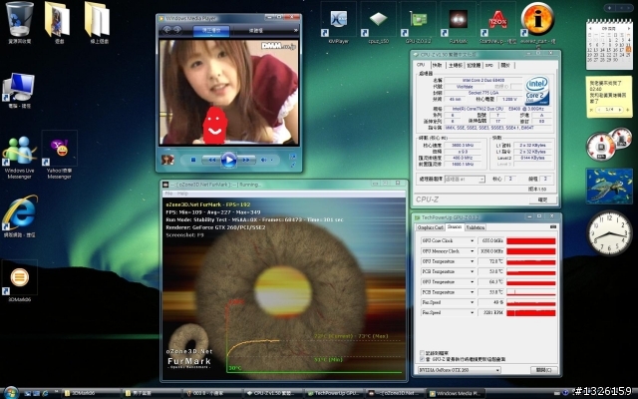Enable the log to file checkbox in GPU-Z
Image resolution: width=638 pixels, height=399 pixels.
(x=422, y=352)
